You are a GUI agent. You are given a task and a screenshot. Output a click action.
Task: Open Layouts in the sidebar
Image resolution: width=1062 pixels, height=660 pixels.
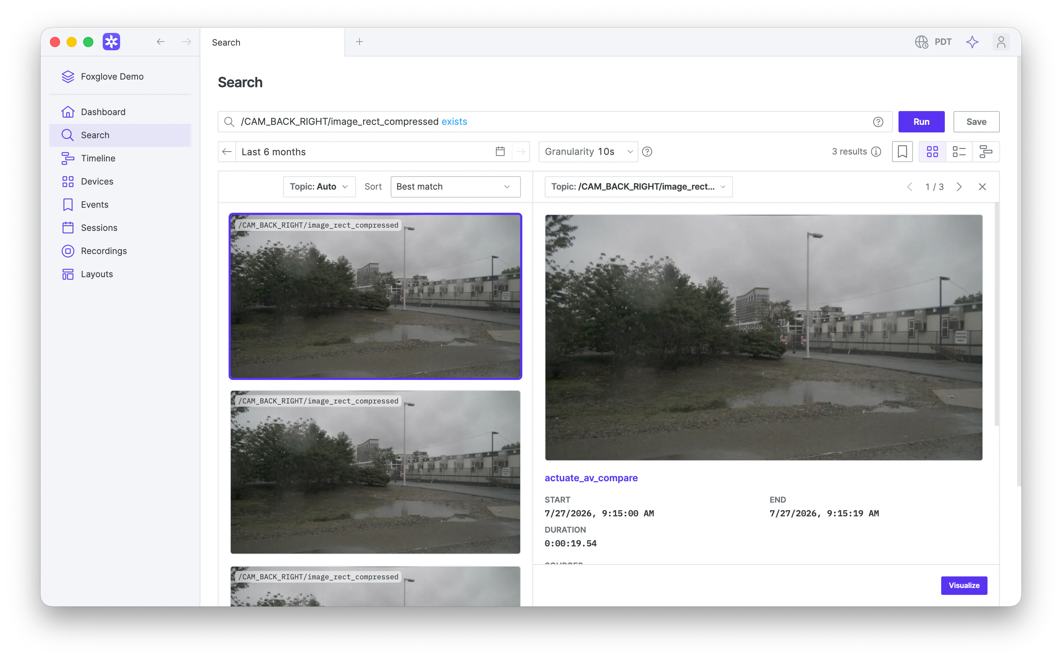point(120,274)
